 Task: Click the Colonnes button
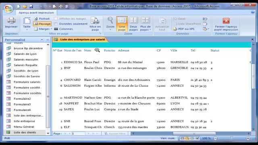pos(64,29)
